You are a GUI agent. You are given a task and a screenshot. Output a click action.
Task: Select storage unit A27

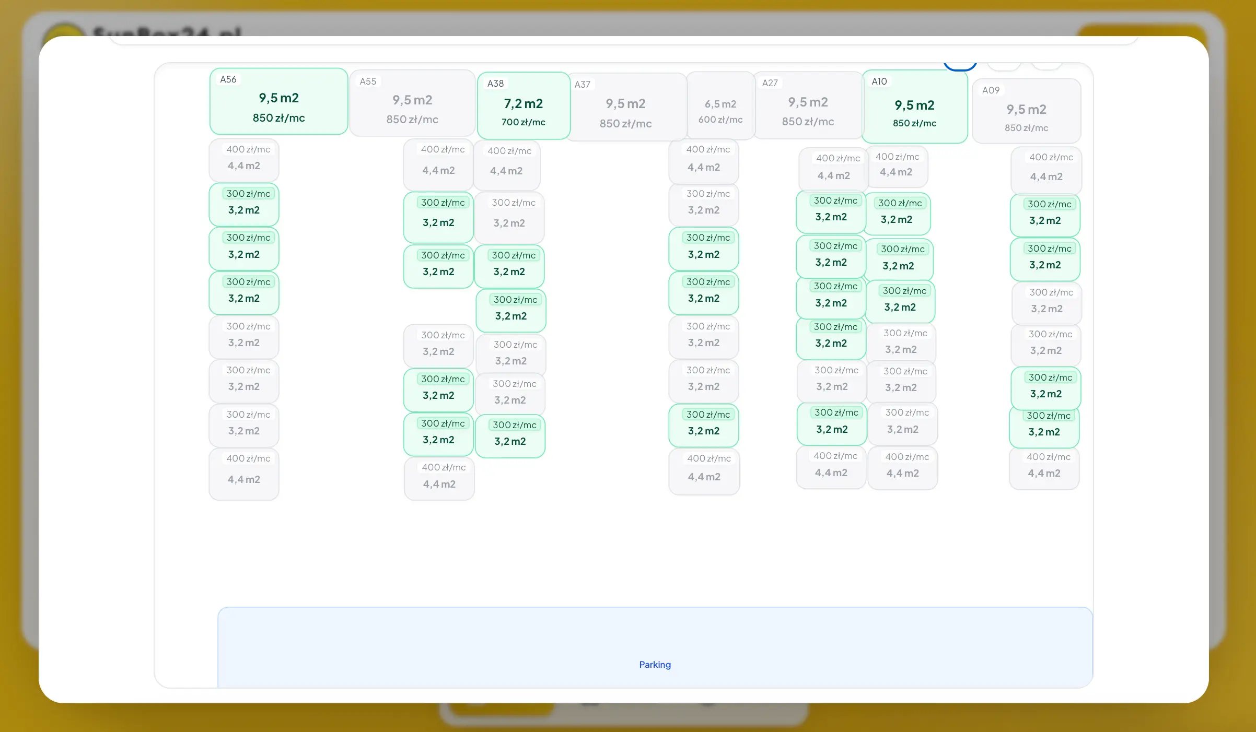[807, 106]
